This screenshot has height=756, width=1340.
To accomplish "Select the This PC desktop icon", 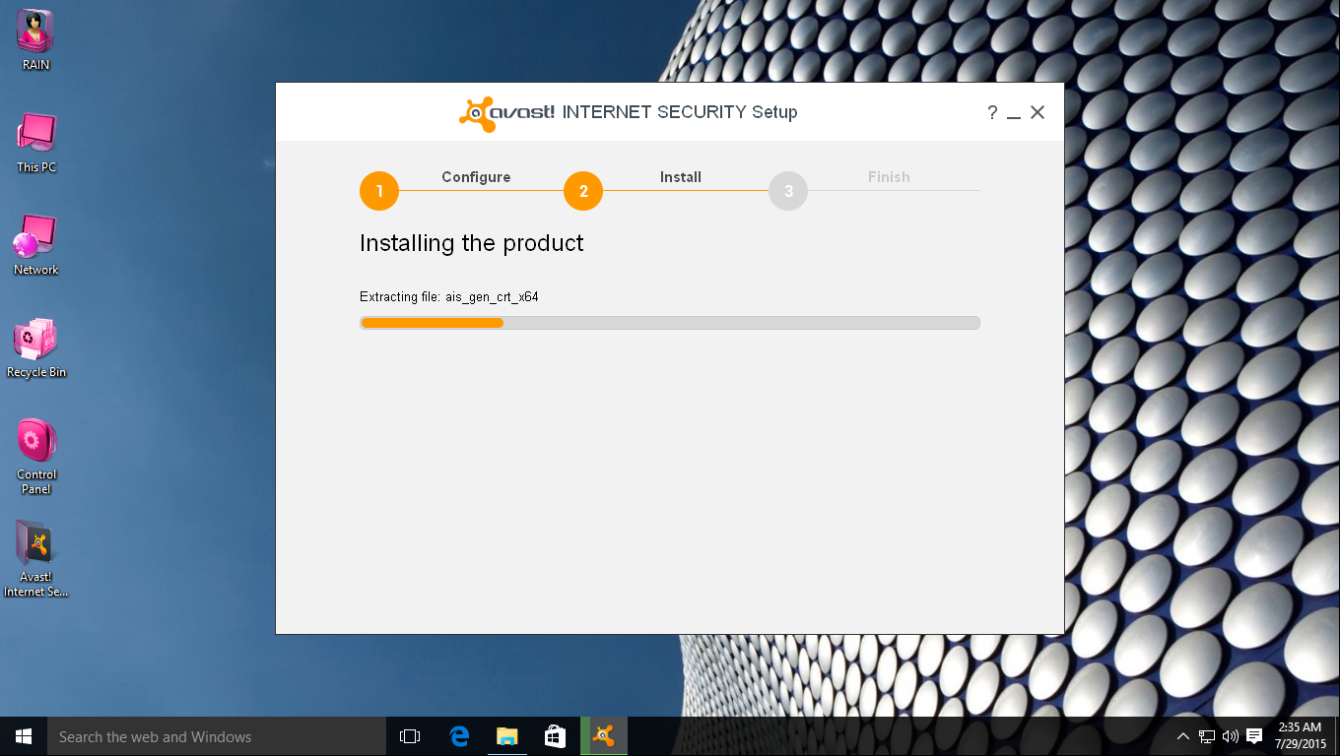I will click(x=36, y=143).
